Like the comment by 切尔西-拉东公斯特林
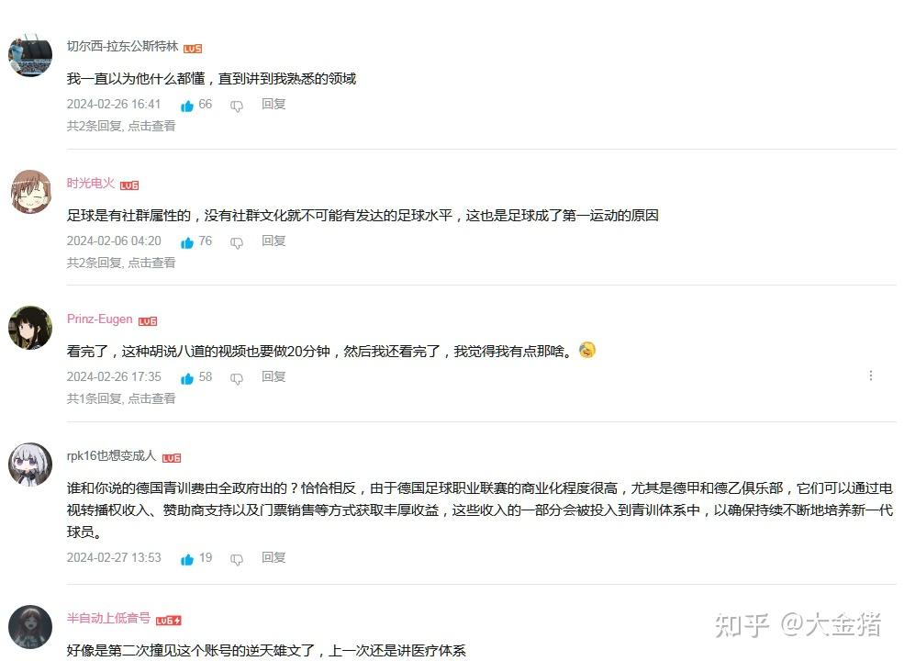 pos(187,105)
